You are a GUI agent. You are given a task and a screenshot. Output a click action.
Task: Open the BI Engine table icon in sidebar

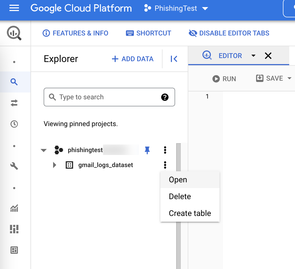coord(14,250)
